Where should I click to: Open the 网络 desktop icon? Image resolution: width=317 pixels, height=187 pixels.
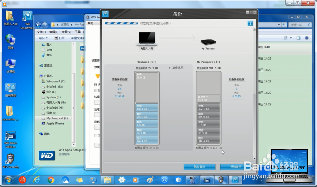pyautogui.click(x=11, y=42)
